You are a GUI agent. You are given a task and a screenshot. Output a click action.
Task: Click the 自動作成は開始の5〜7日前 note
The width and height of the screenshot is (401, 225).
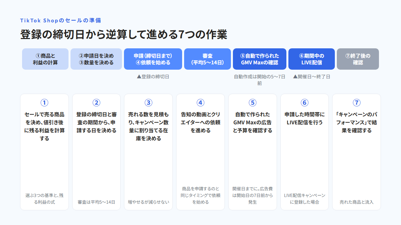[x=260, y=80]
